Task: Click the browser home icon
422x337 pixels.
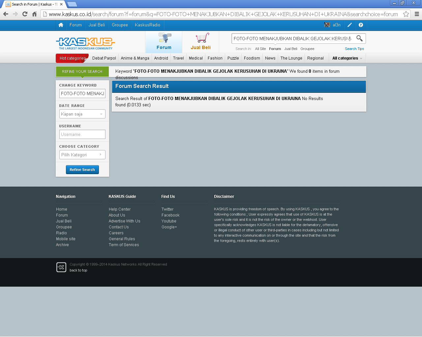Action: [x=34, y=14]
